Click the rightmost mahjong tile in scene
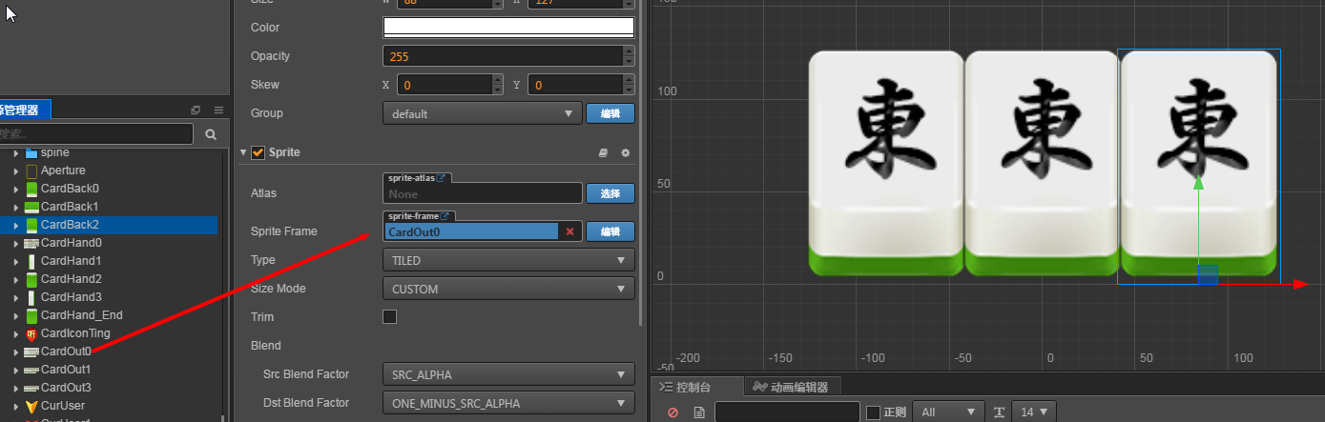 point(1198,164)
